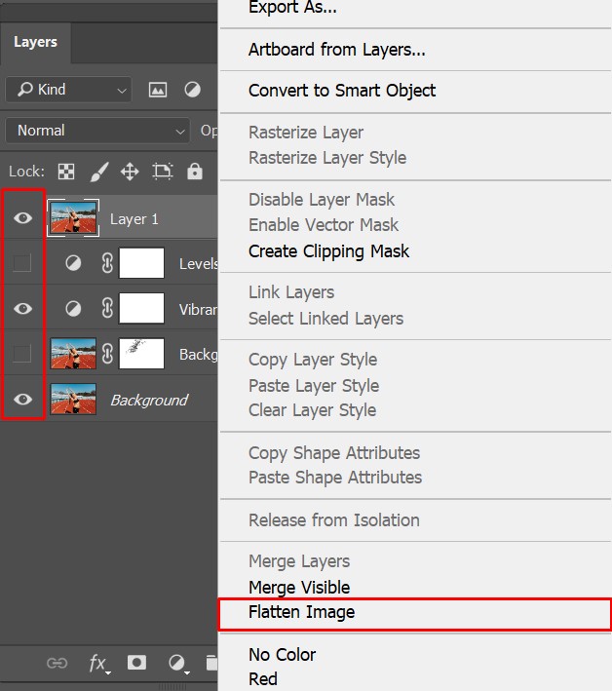Click the grayed-out Rasterize Layer entry

306,133
